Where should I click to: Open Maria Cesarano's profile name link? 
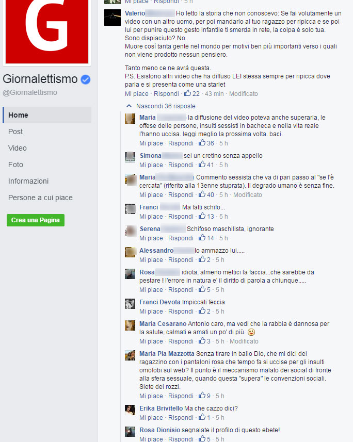pos(163,323)
